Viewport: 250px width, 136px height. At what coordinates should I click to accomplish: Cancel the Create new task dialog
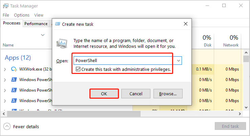(x=136, y=94)
